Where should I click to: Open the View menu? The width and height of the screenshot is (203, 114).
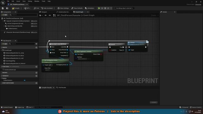[x=24, y=1]
